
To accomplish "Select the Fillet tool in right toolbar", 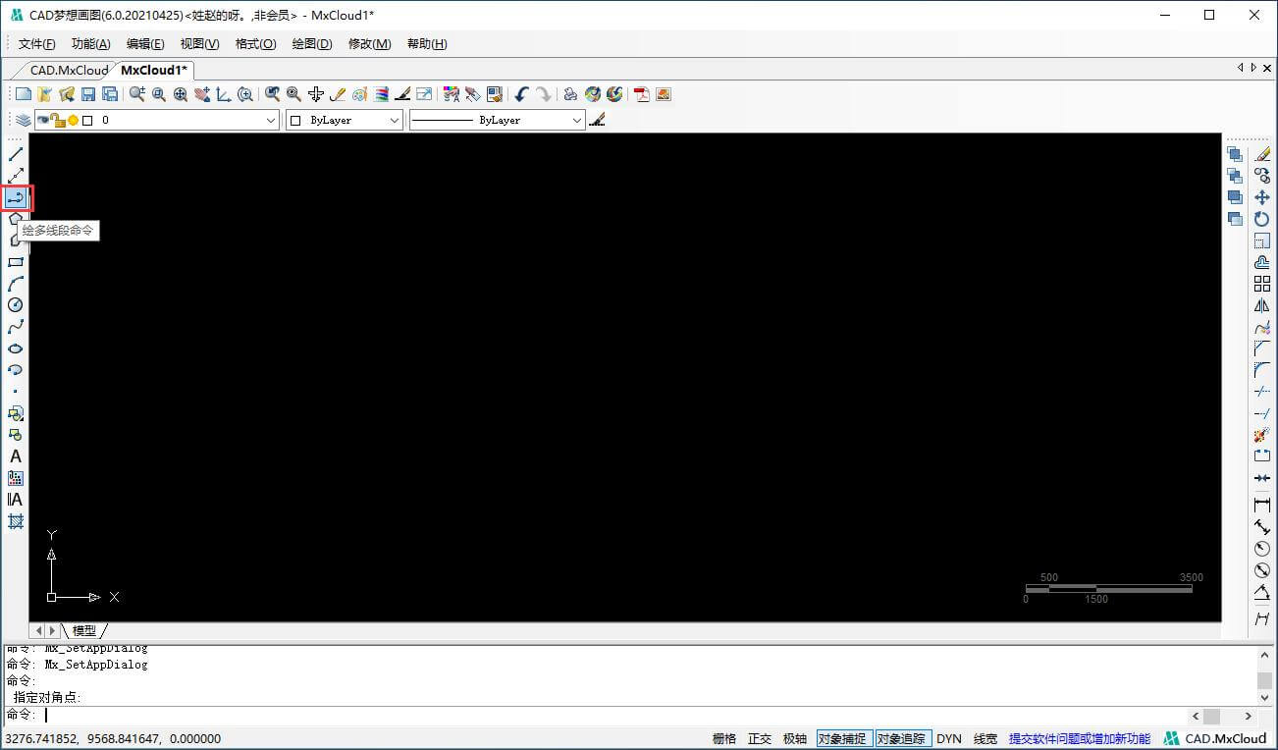I will 1262,370.
